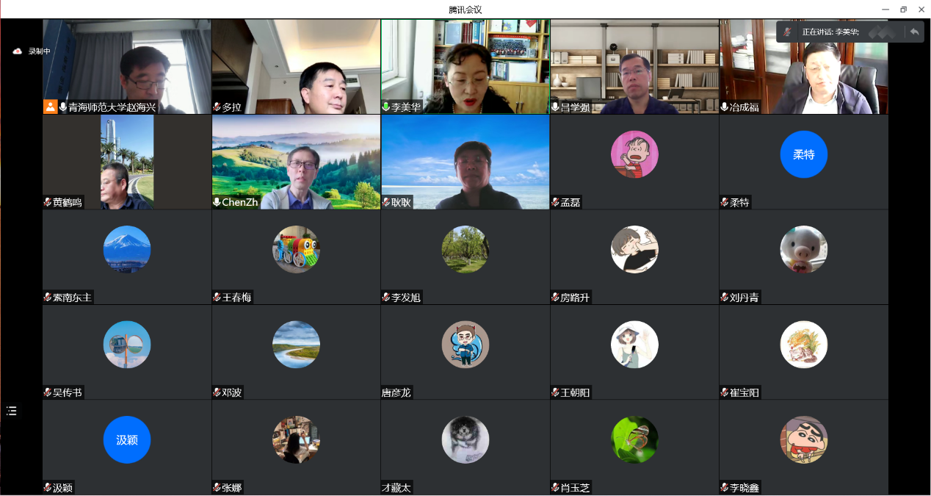Click the orange host icon beside 青海师范大学赵海兴
Screen dimensions: 931x496
50,107
